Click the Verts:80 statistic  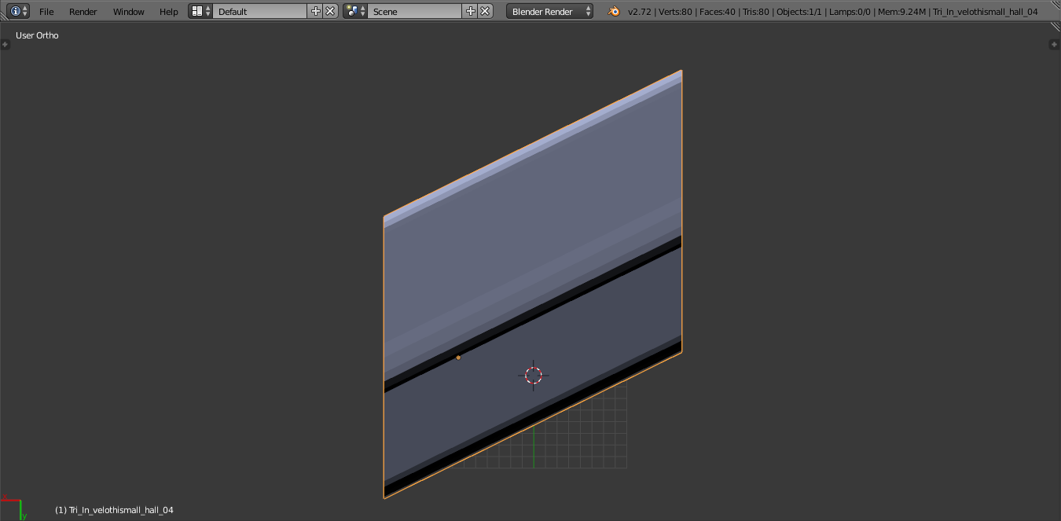click(x=675, y=12)
